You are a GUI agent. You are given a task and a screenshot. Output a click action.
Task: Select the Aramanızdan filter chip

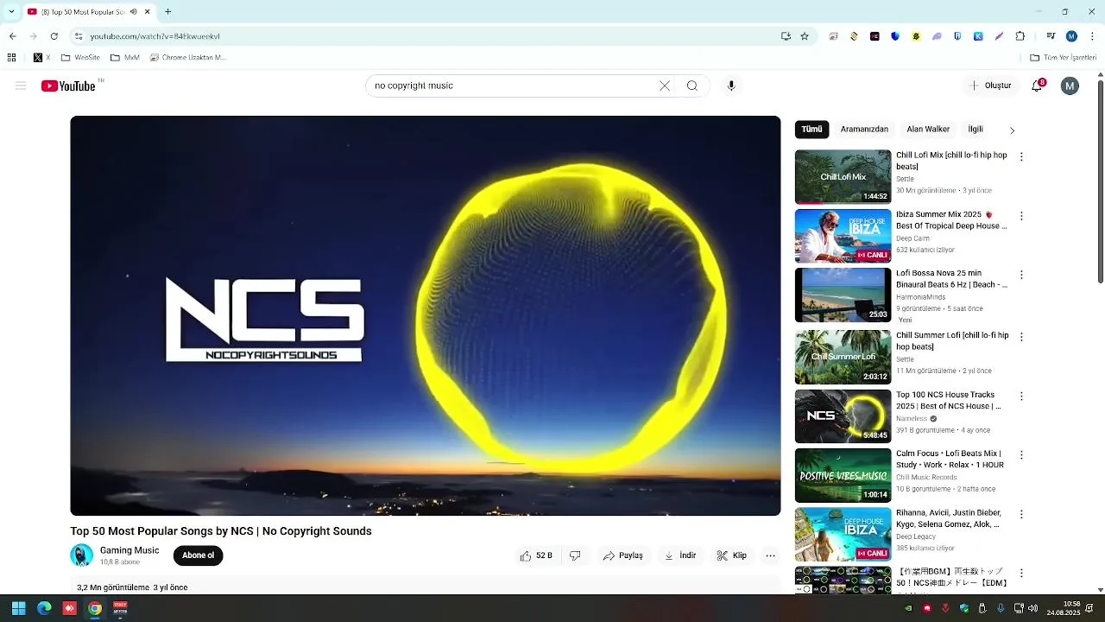click(x=864, y=130)
